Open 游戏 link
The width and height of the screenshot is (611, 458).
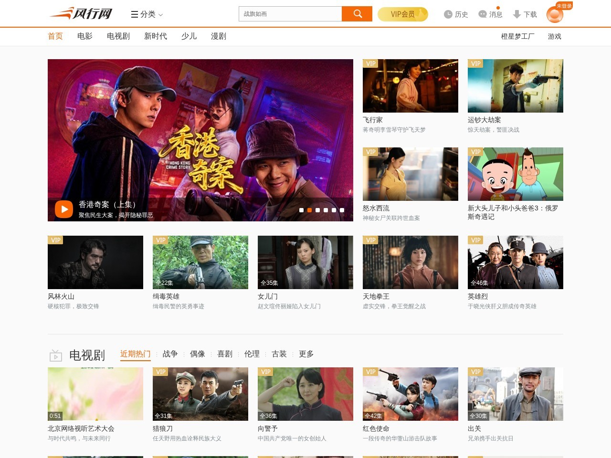pyautogui.click(x=555, y=36)
